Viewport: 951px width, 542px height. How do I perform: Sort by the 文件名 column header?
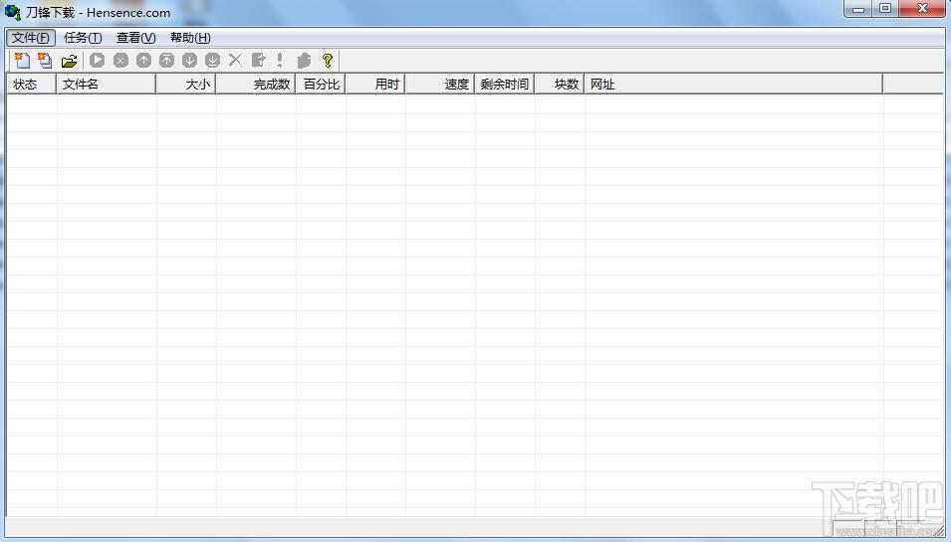pos(107,85)
